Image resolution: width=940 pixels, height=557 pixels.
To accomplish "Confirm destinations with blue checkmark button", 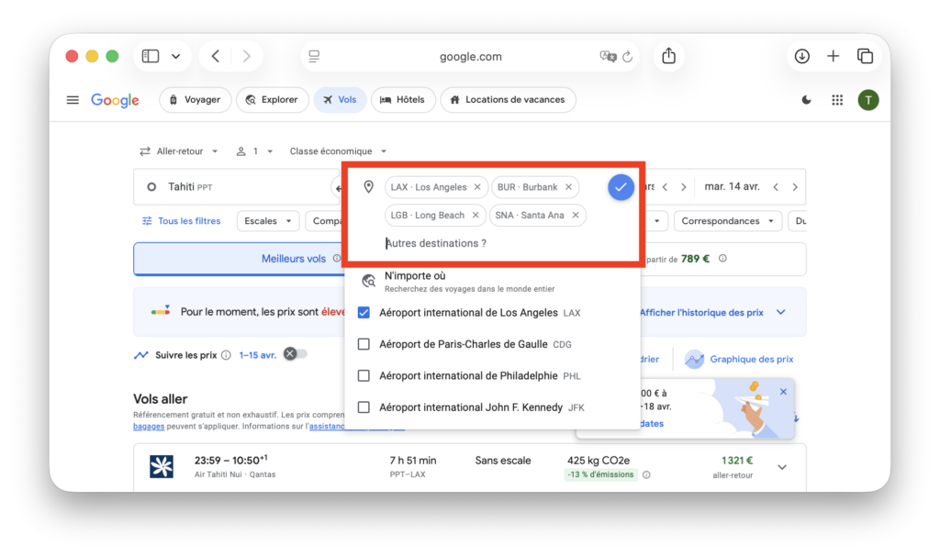I will (x=621, y=187).
